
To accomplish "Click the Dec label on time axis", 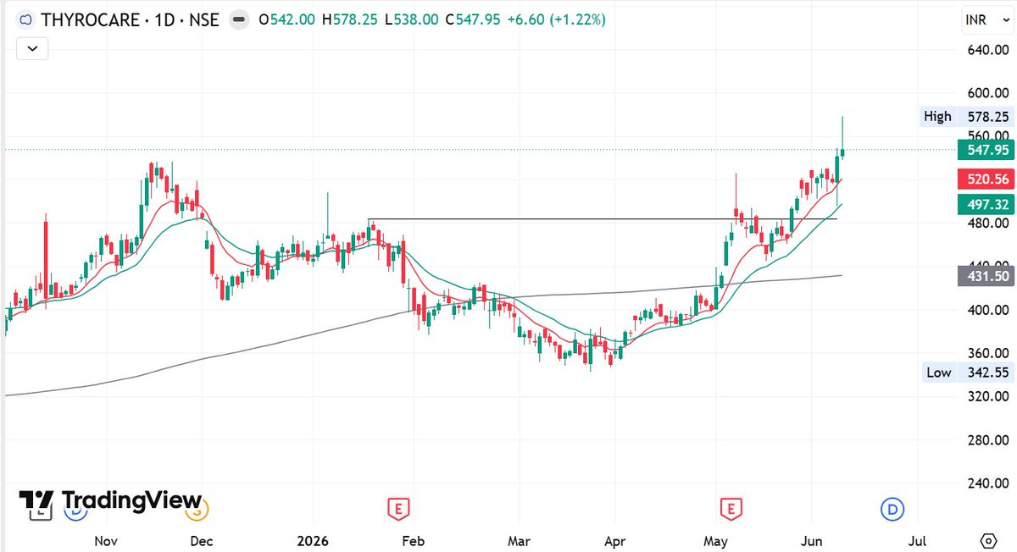I will point(201,540).
